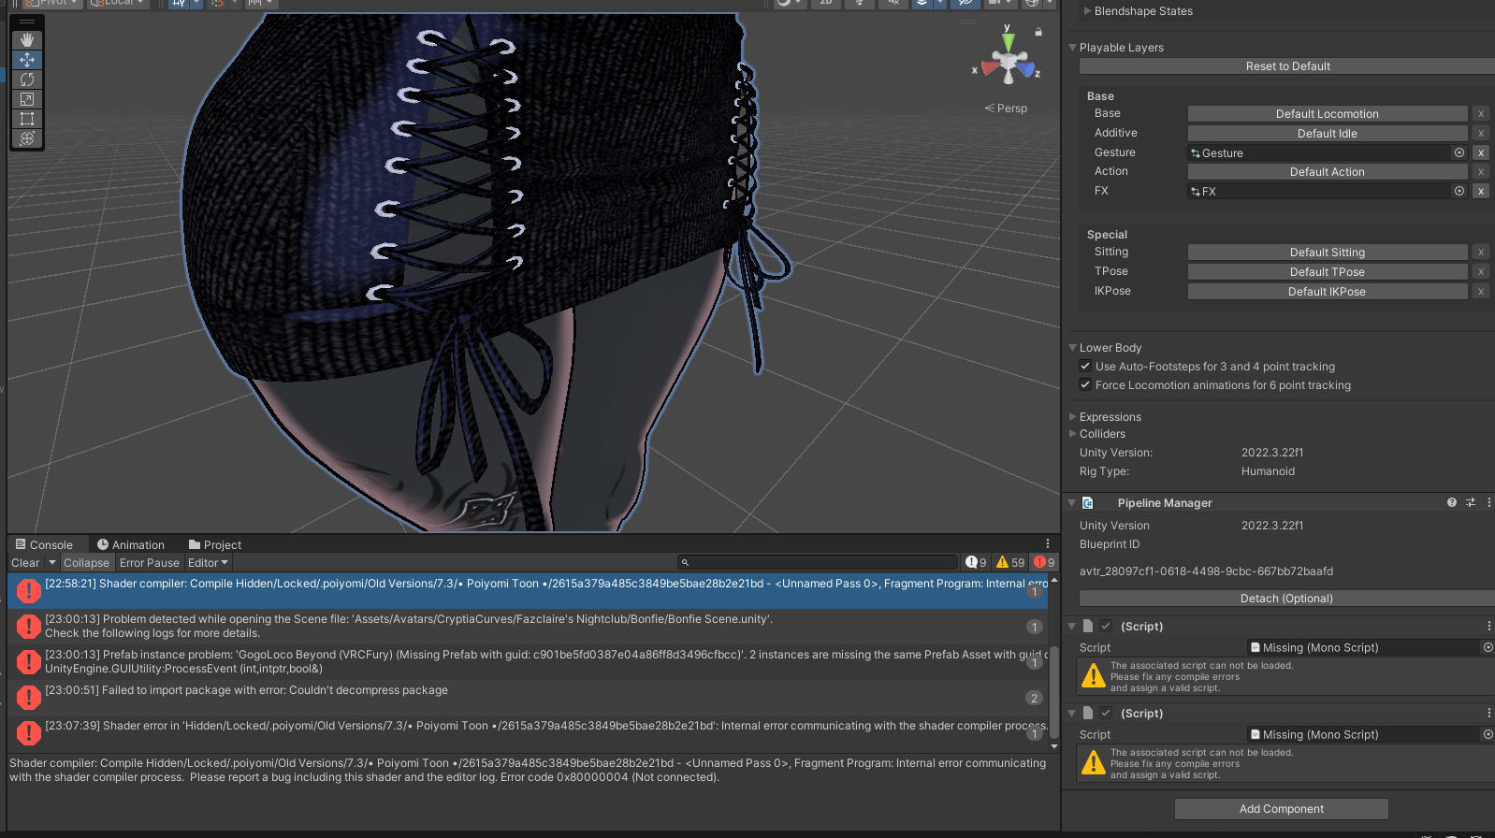Toggle error filter in Console toolbar
This screenshot has width=1495, height=838.
tap(1044, 562)
